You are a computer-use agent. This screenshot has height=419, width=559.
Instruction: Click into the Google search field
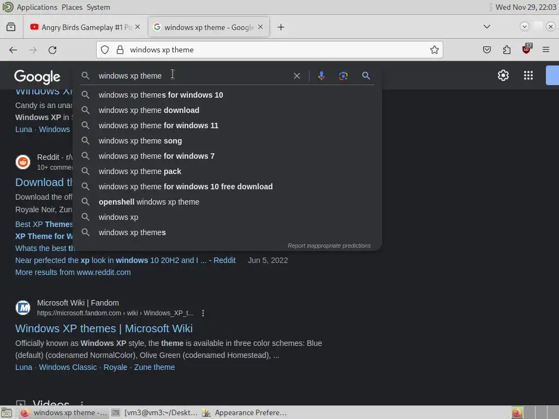(x=193, y=76)
